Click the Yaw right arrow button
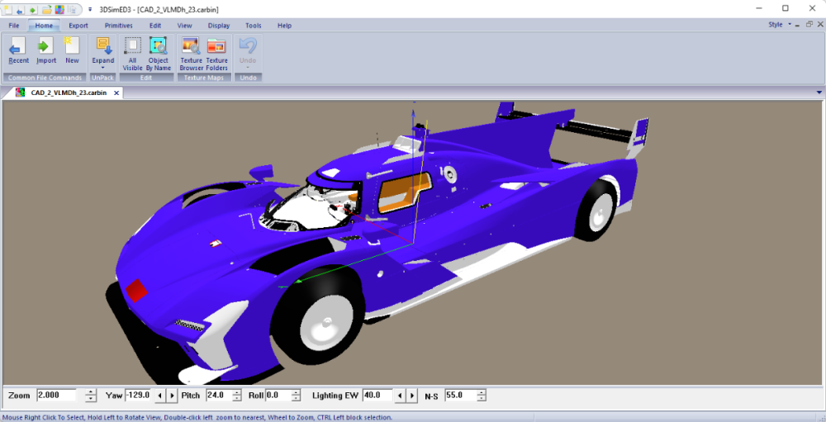The width and height of the screenshot is (826, 422). 172,396
